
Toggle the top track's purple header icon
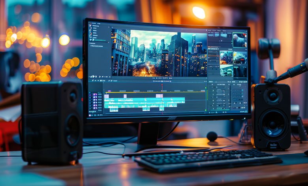coord(94,94)
